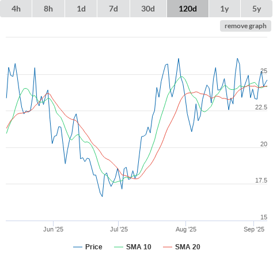
Task: Click the Aug '25 axis tick label
Action: pos(186,229)
